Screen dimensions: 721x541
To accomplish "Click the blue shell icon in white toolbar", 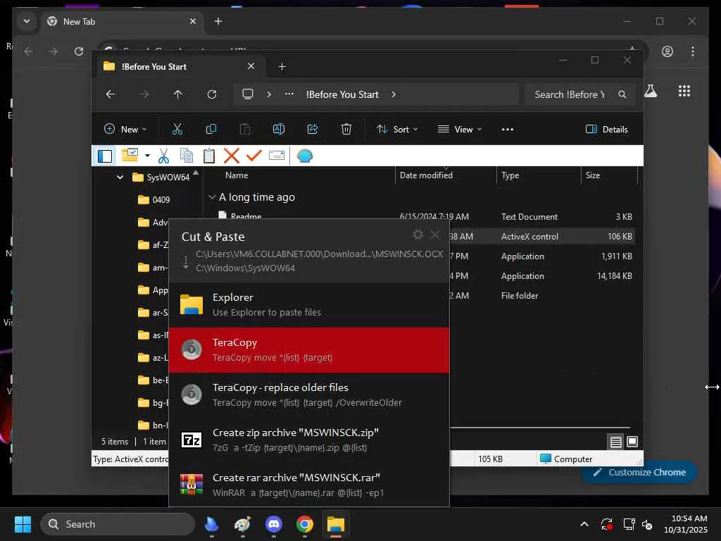I will click(x=305, y=156).
